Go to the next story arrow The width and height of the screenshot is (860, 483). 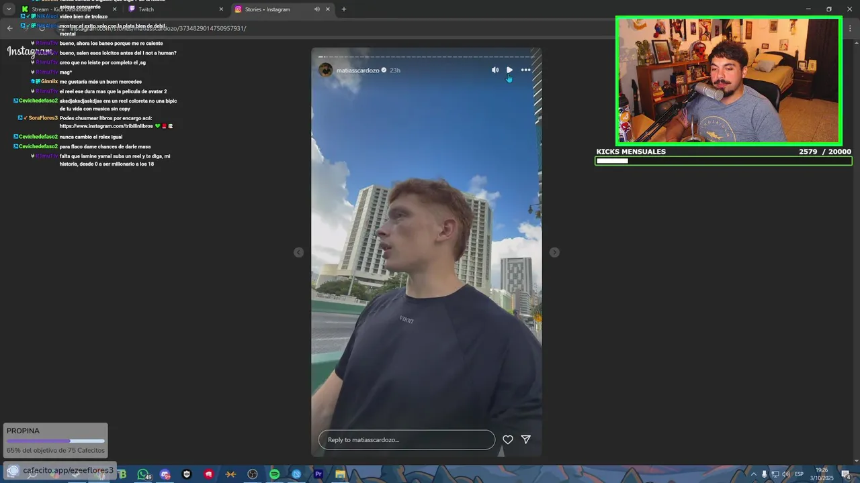pyautogui.click(x=554, y=252)
